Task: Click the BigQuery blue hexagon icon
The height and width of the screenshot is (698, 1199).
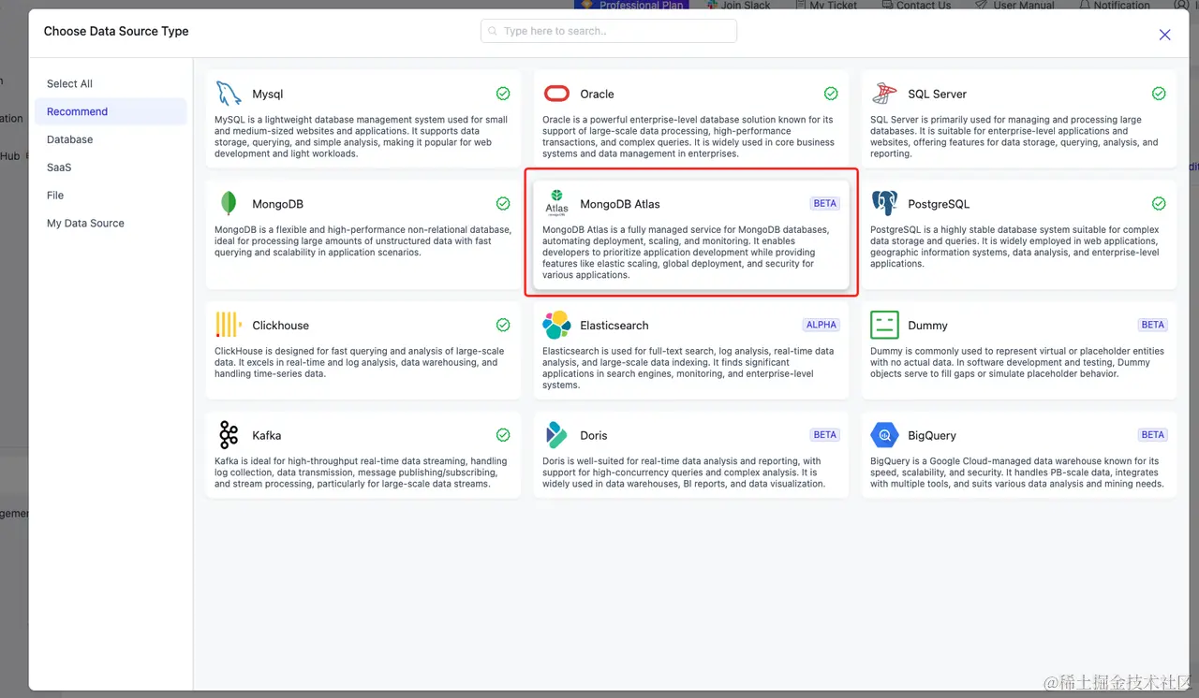Action: pyautogui.click(x=884, y=435)
